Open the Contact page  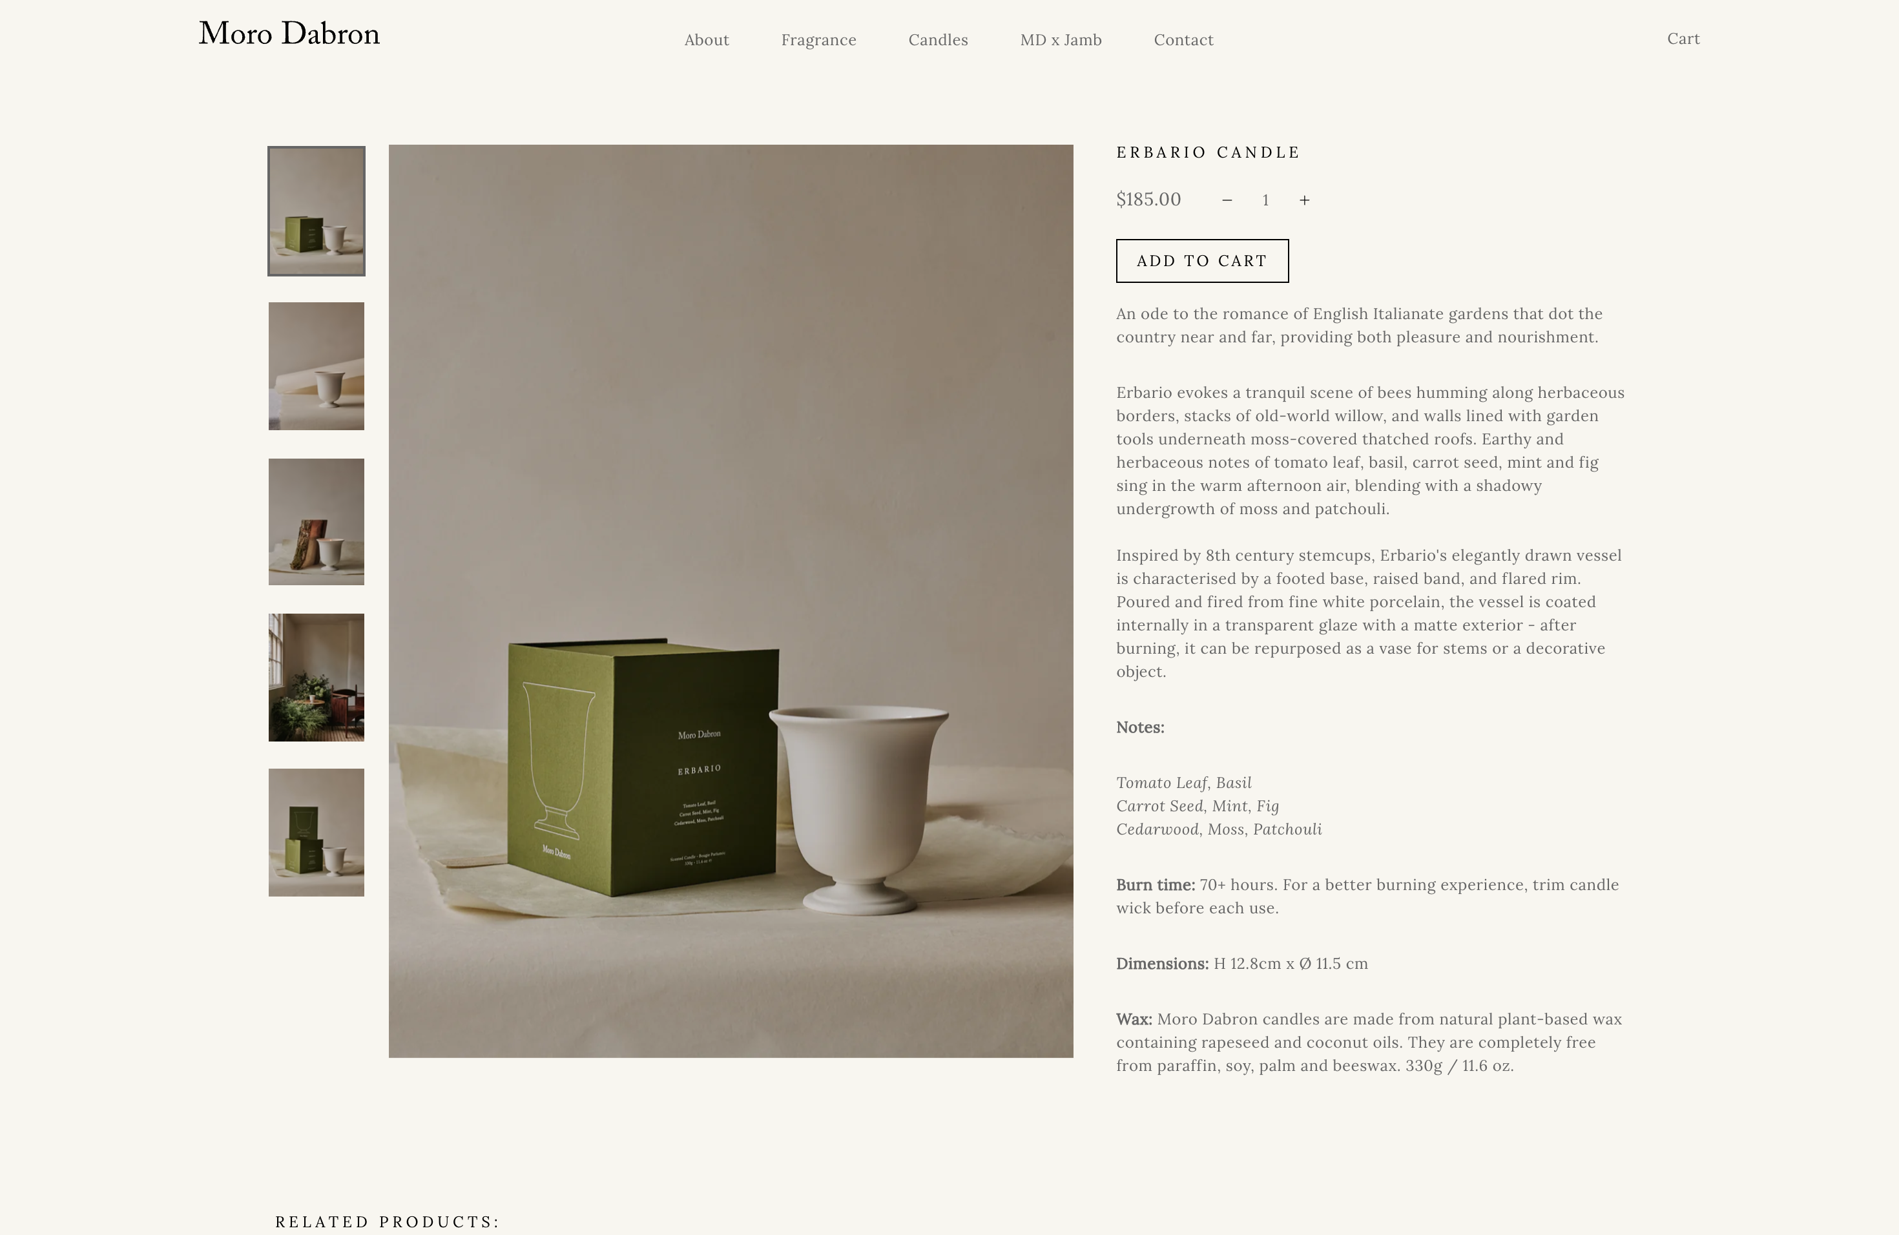pyautogui.click(x=1183, y=40)
